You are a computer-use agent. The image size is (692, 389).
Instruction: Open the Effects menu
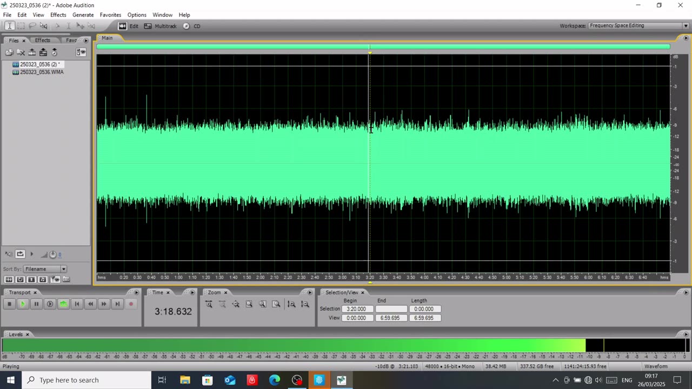tap(58, 15)
